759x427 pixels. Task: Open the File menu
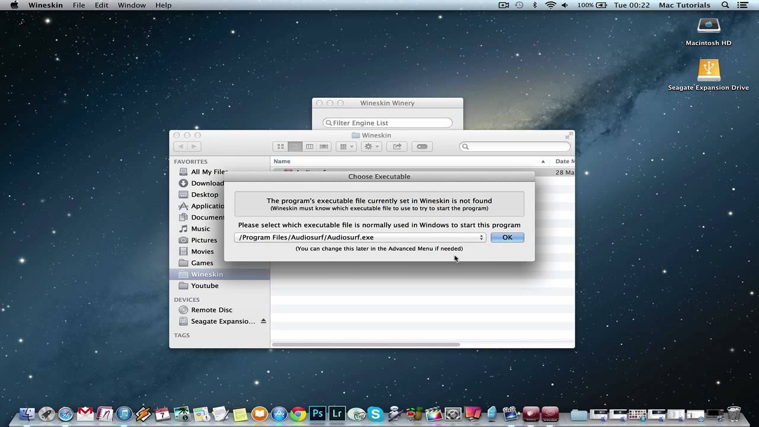point(79,5)
